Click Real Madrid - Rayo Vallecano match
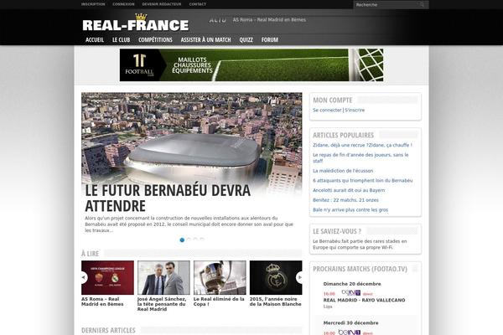Viewport: 503px width, 335px height. click(364, 300)
